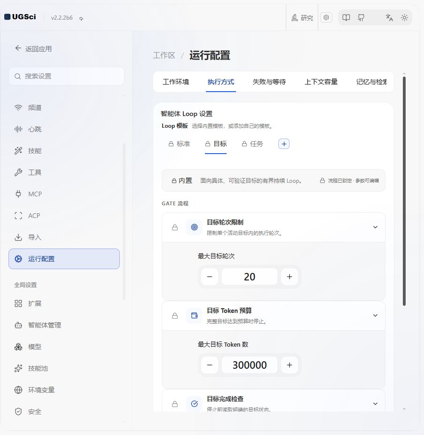Edit the 最大目标轮次 value 20
The height and width of the screenshot is (435, 424).
249,277
